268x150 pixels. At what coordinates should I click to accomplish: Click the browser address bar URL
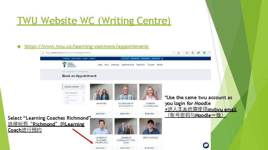(68, 53)
